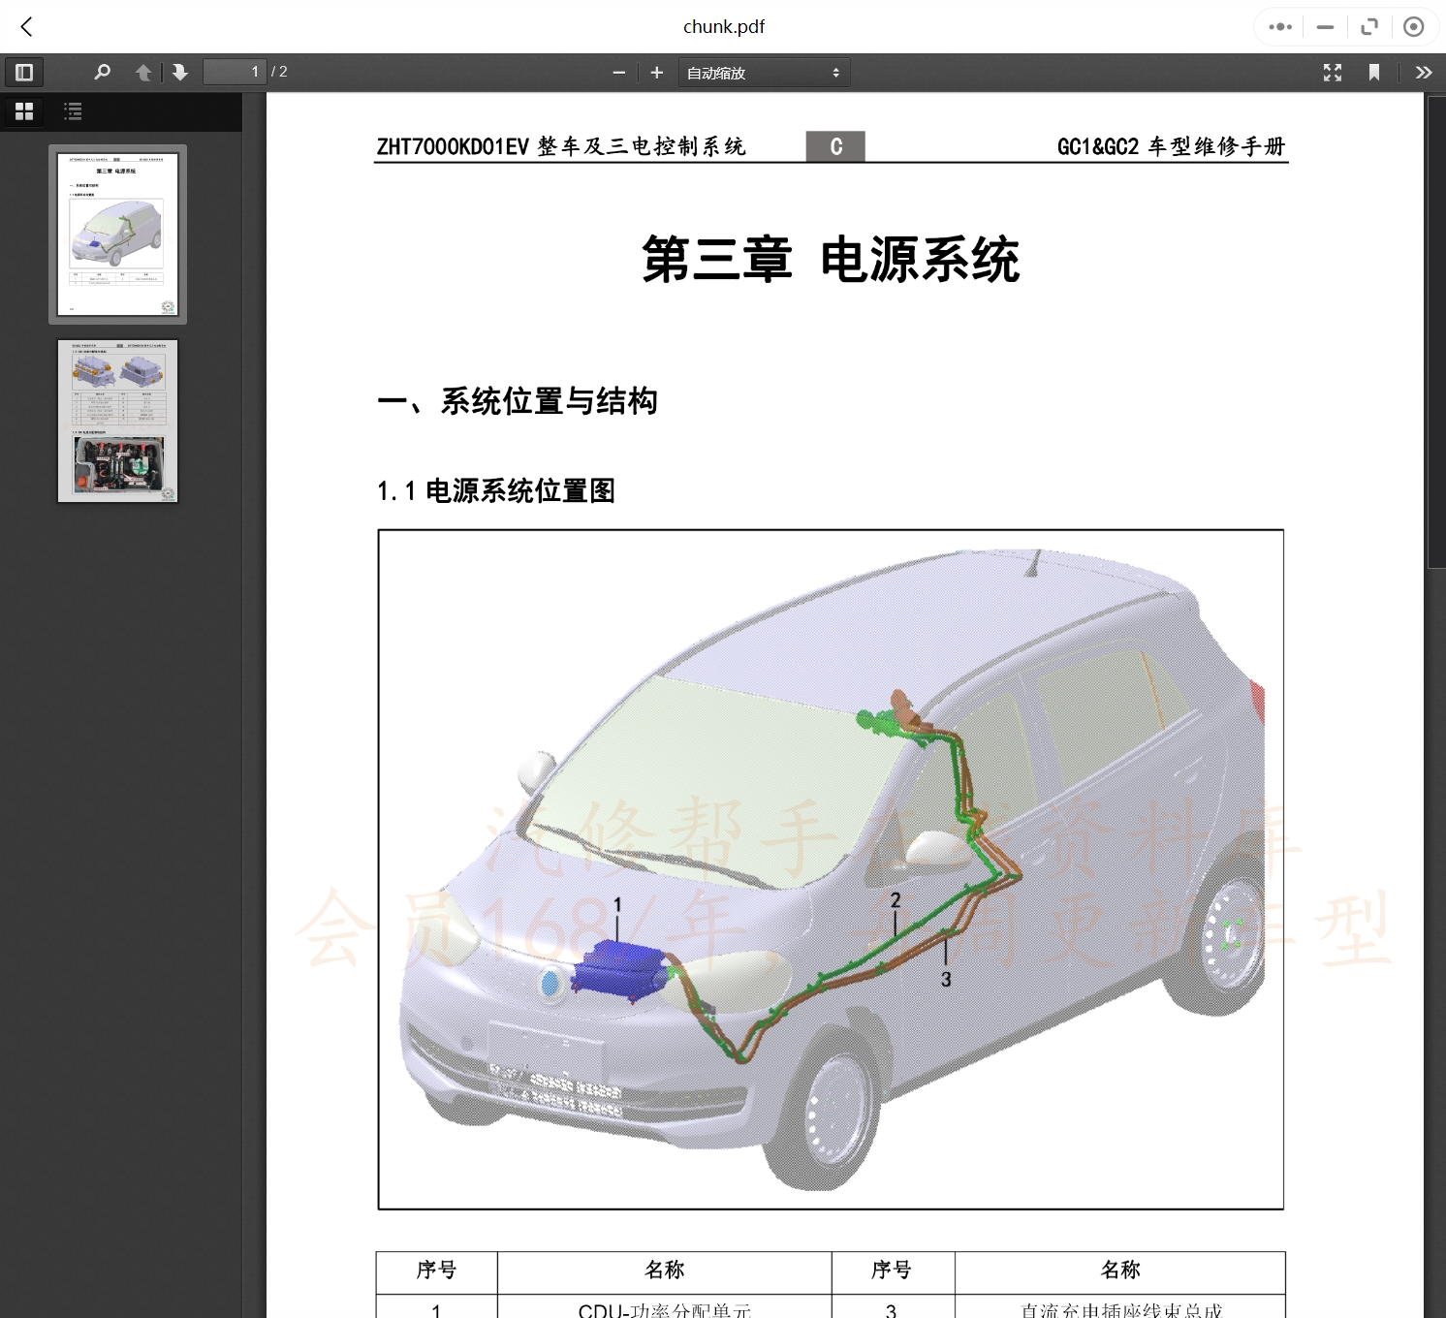
Task: Select the expand window icon near title
Action: point(1368,26)
